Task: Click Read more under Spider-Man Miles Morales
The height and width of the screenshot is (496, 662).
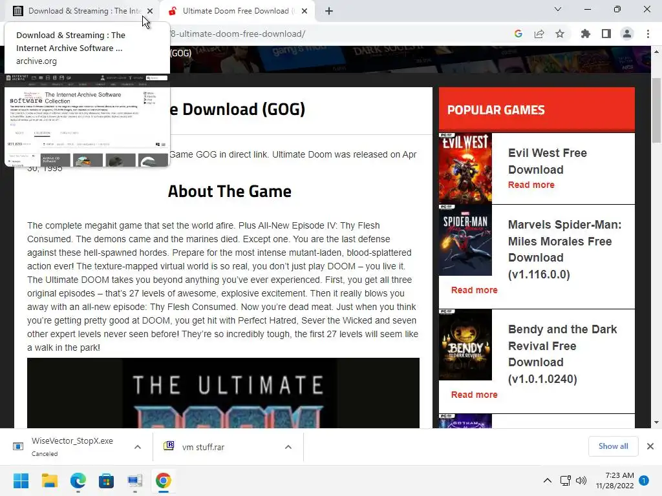Action: coord(474,290)
